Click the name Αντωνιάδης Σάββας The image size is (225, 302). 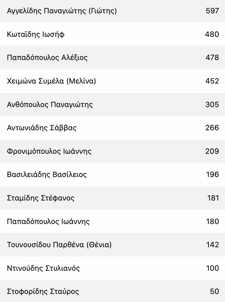click(x=42, y=128)
